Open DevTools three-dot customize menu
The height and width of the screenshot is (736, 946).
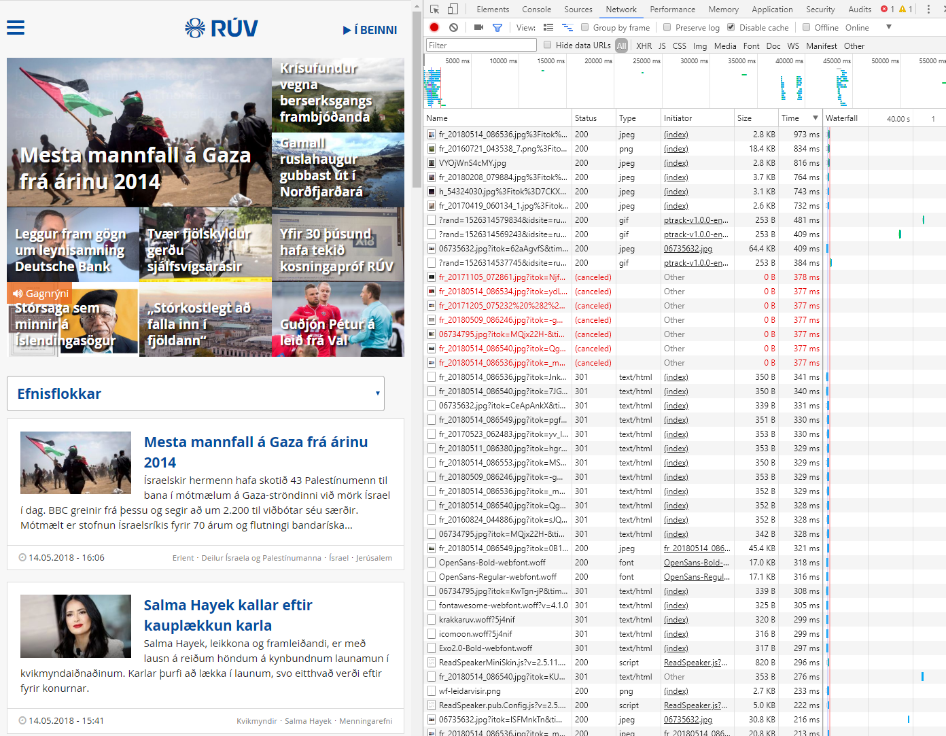click(x=928, y=10)
